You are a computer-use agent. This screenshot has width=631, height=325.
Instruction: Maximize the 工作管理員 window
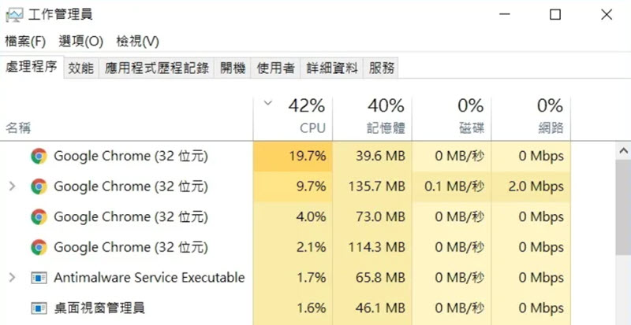[x=555, y=15]
